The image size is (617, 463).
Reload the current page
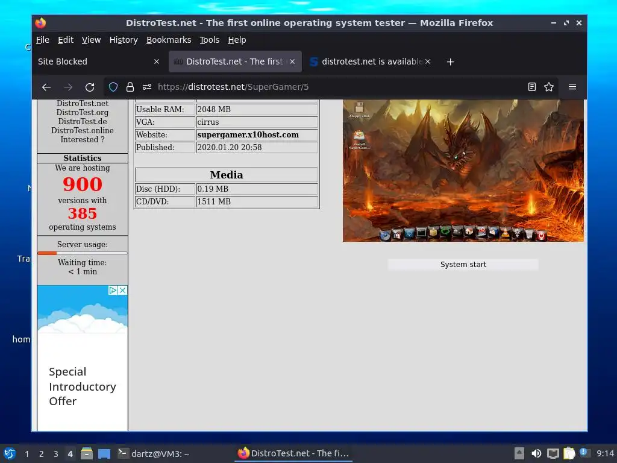click(90, 87)
